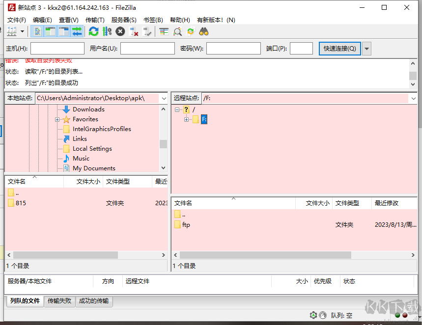
Task: Open the quick connect dropdown arrow
Action: [x=366, y=48]
